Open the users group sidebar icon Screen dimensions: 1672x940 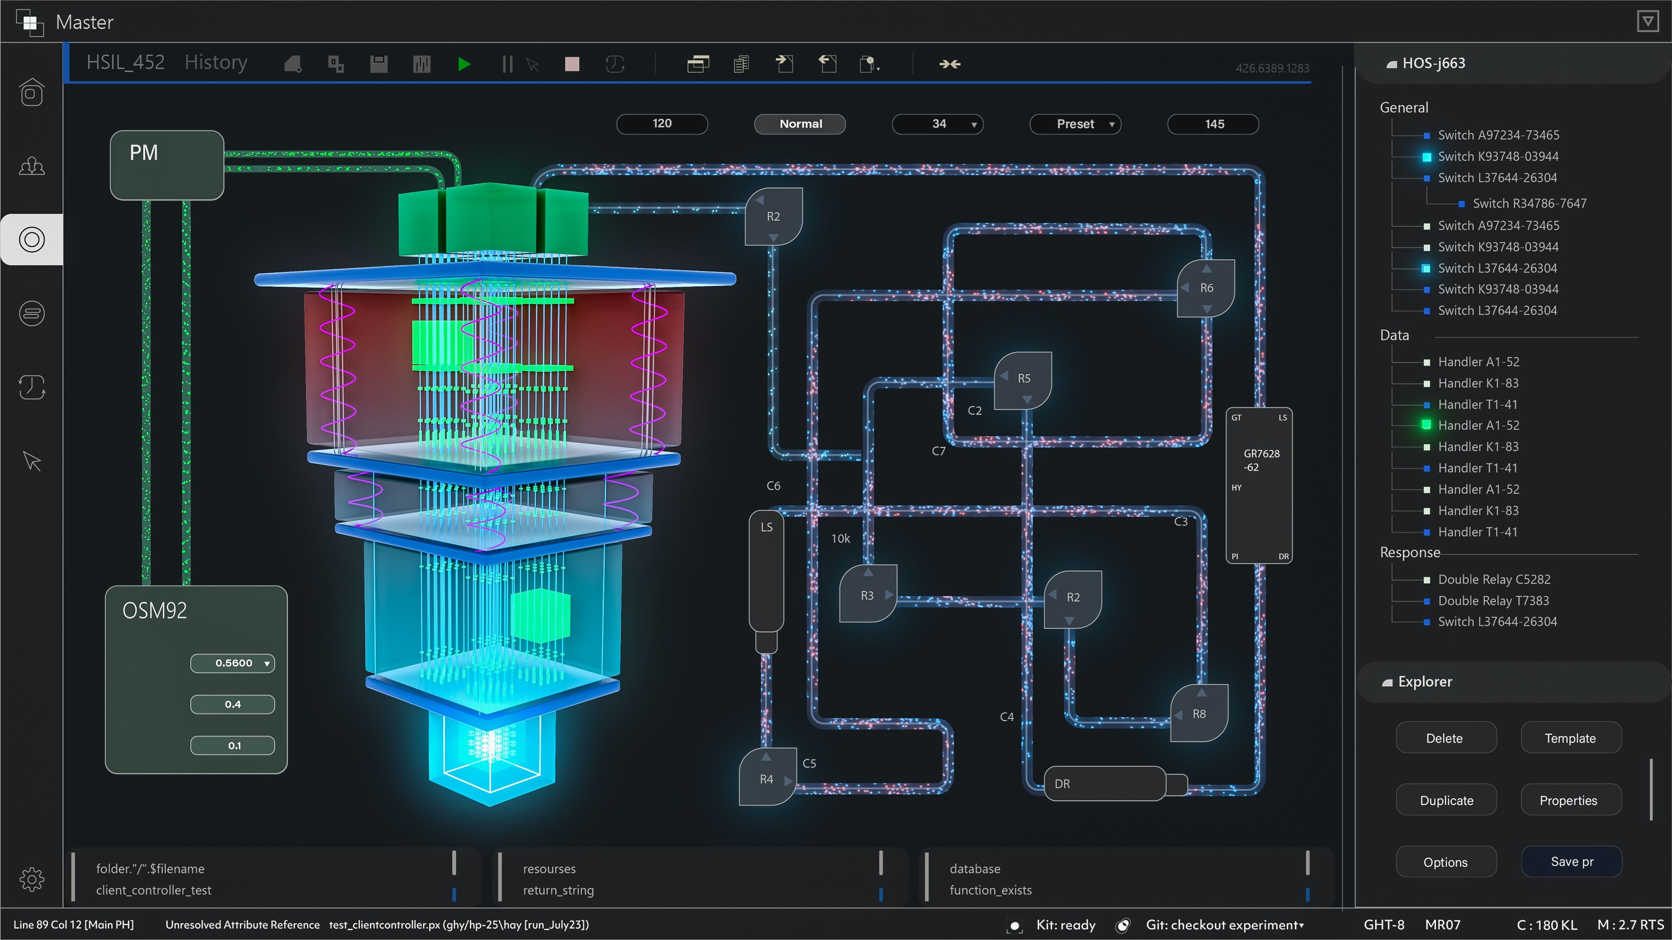point(31,167)
